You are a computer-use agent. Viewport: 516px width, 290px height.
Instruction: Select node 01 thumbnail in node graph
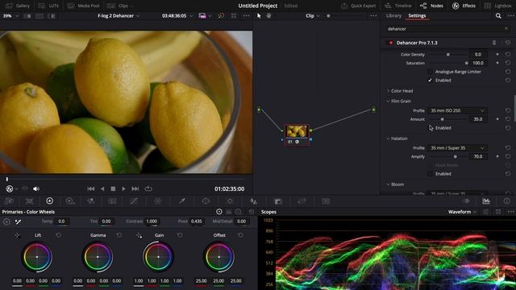297,131
